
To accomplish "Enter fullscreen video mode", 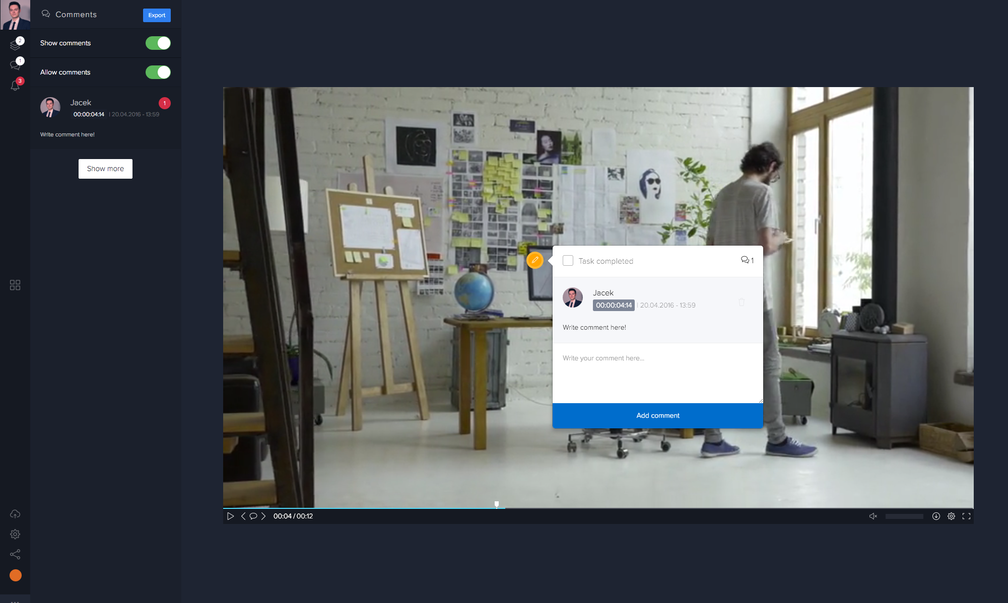I will pyautogui.click(x=966, y=516).
